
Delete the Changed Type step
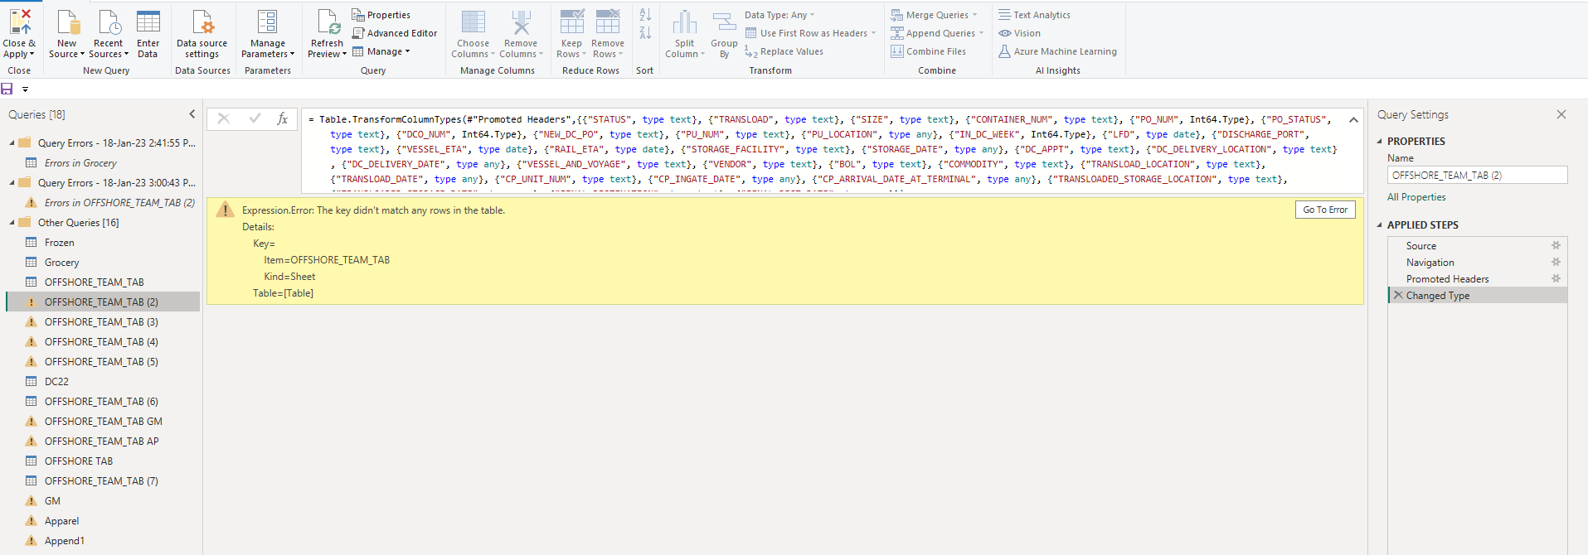pyautogui.click(x=1398, y=295)
